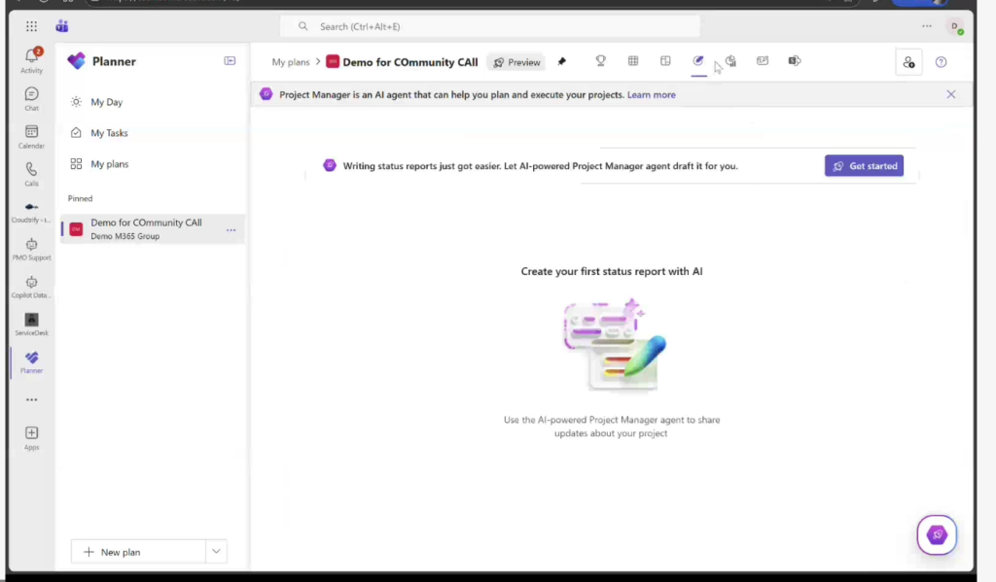Click the Teams logo icon
The width and height of the screenshot is (996, 582).
pyautogui.click(x=61, y=26)
